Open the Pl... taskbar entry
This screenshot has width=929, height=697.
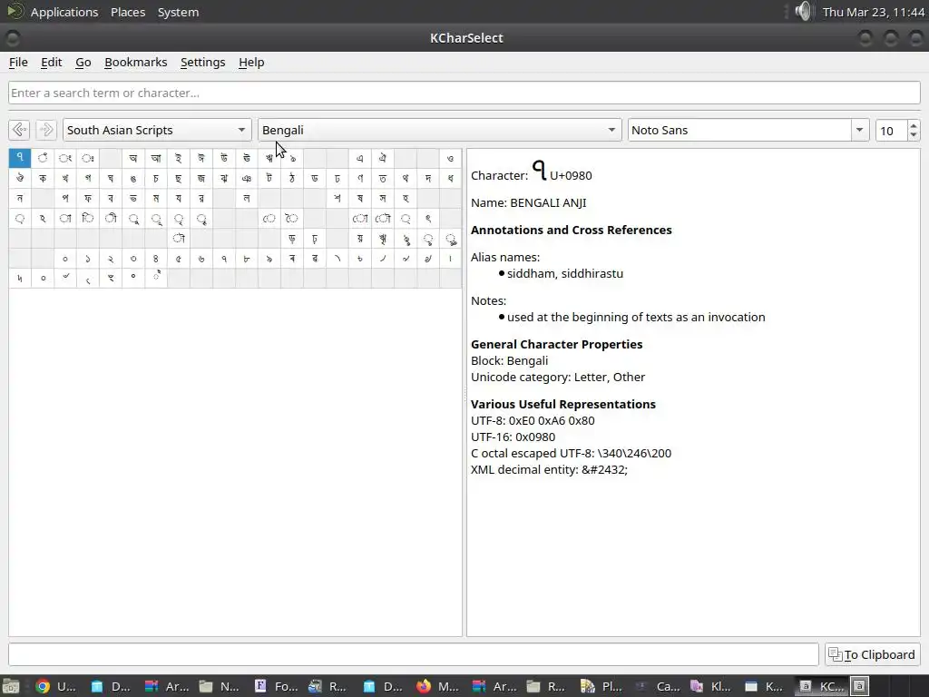[x=601, y=686]
